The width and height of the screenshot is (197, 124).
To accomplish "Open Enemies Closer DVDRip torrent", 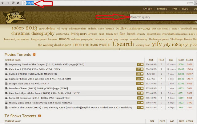I will coord(38,88).
